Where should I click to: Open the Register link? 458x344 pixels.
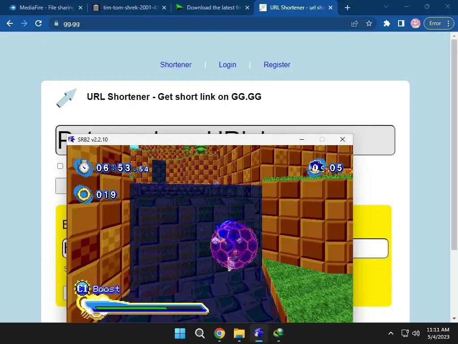[277, 64]
